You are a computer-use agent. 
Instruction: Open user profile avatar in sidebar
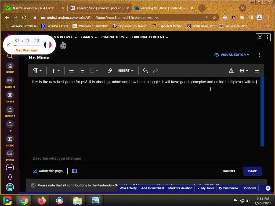[x=10, y=187]
